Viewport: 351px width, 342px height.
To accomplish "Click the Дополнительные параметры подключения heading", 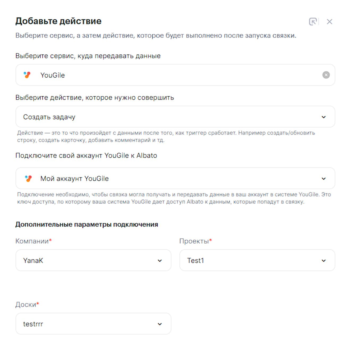I will (x=87, y=224).
